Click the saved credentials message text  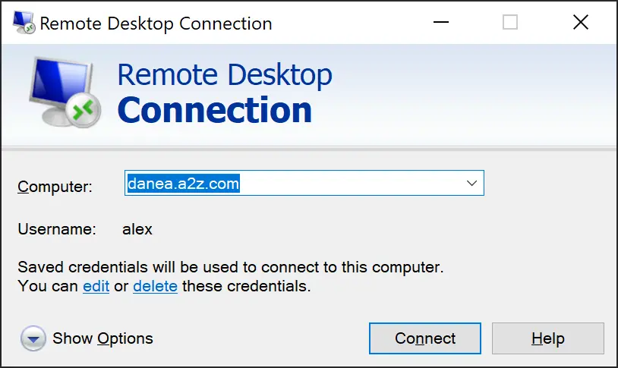pos(230,268)
